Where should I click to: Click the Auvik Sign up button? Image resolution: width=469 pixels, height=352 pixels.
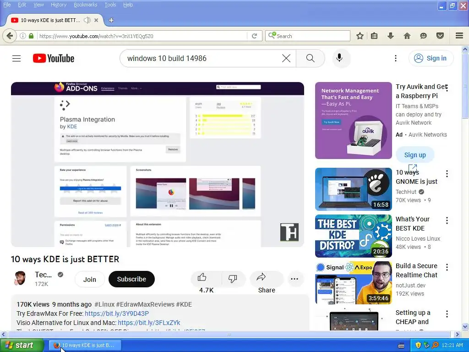click(x=415, y=155)
